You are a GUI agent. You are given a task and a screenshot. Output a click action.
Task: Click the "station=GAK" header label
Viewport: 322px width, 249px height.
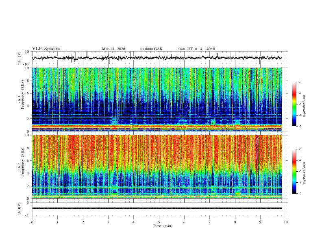[151, 49]
